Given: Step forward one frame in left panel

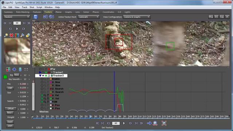Looking at the screenshot, I should pyautogui.click(x=23, y=29).
